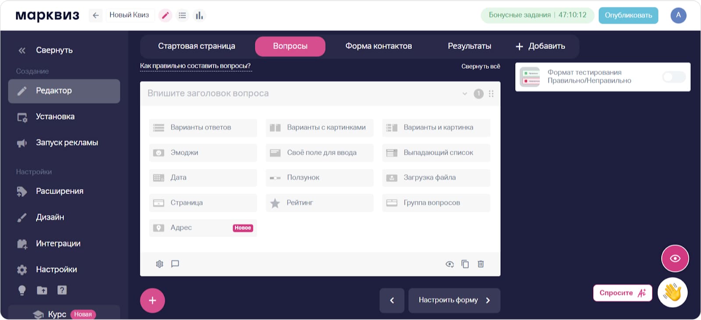Open Интеграции in sidebar
Image resolution: width=701 pixels, height=320 pixels.
(x=64, y=244)
